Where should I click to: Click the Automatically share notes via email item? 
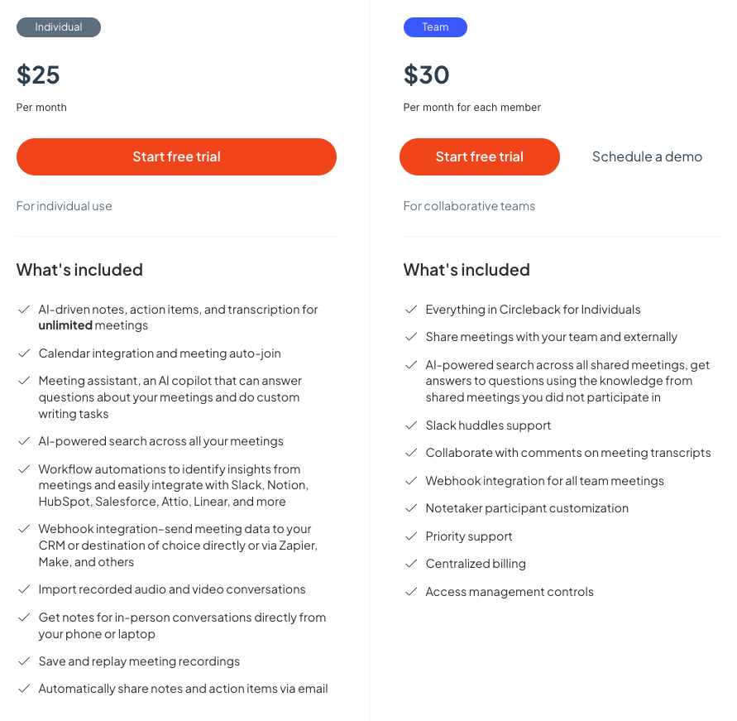(183, 689)
